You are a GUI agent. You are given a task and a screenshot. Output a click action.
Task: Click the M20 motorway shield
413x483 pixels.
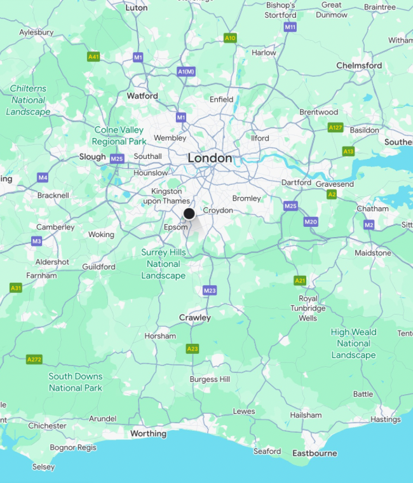coord(311,222)
